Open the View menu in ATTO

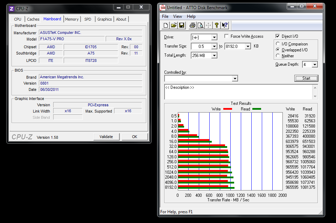(x=177, y=16)
